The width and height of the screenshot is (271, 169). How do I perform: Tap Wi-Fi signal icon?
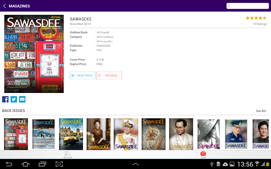[257, 164]
